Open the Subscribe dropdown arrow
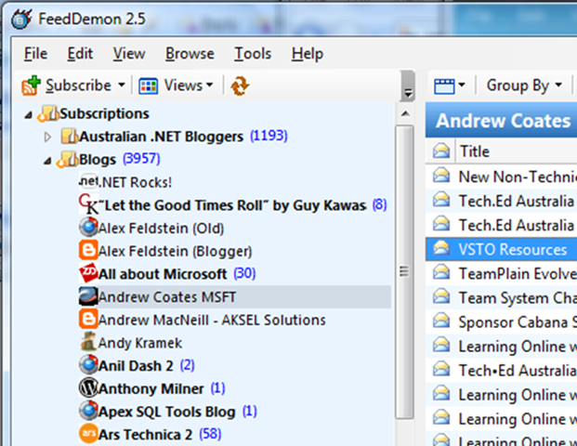Image resolution: width=577 pixels, height=446 pixels. [x=121, y=85]
